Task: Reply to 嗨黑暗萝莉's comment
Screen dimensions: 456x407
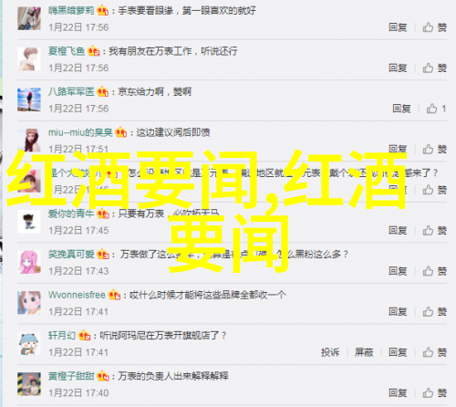Action: pyautogui.click(x=398, y=27)
